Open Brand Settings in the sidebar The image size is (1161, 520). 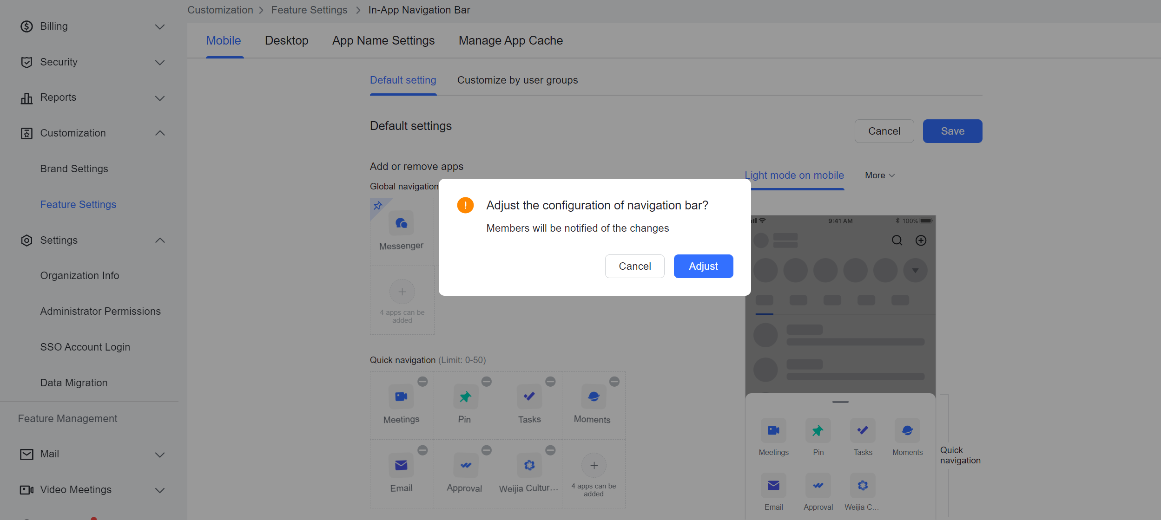coord(74,169)
